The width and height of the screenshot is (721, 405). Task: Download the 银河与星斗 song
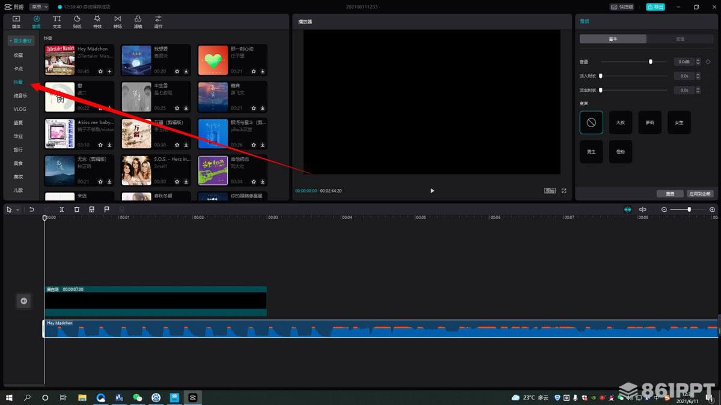[x=263, y=145]
